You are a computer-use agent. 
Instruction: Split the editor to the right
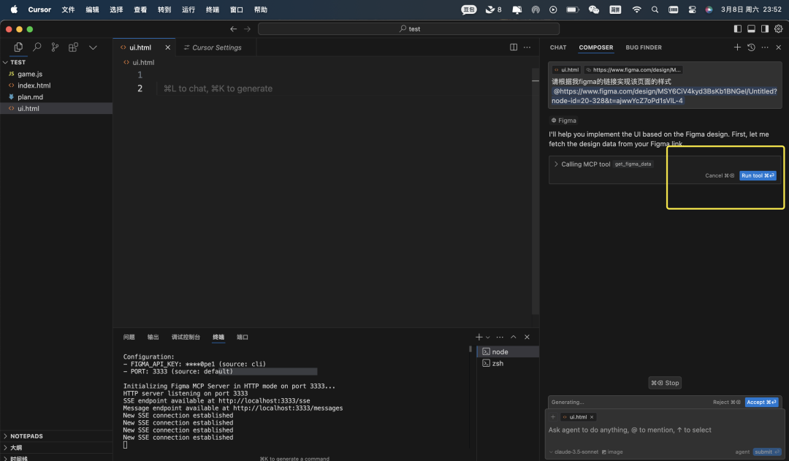tap(514, 47)
